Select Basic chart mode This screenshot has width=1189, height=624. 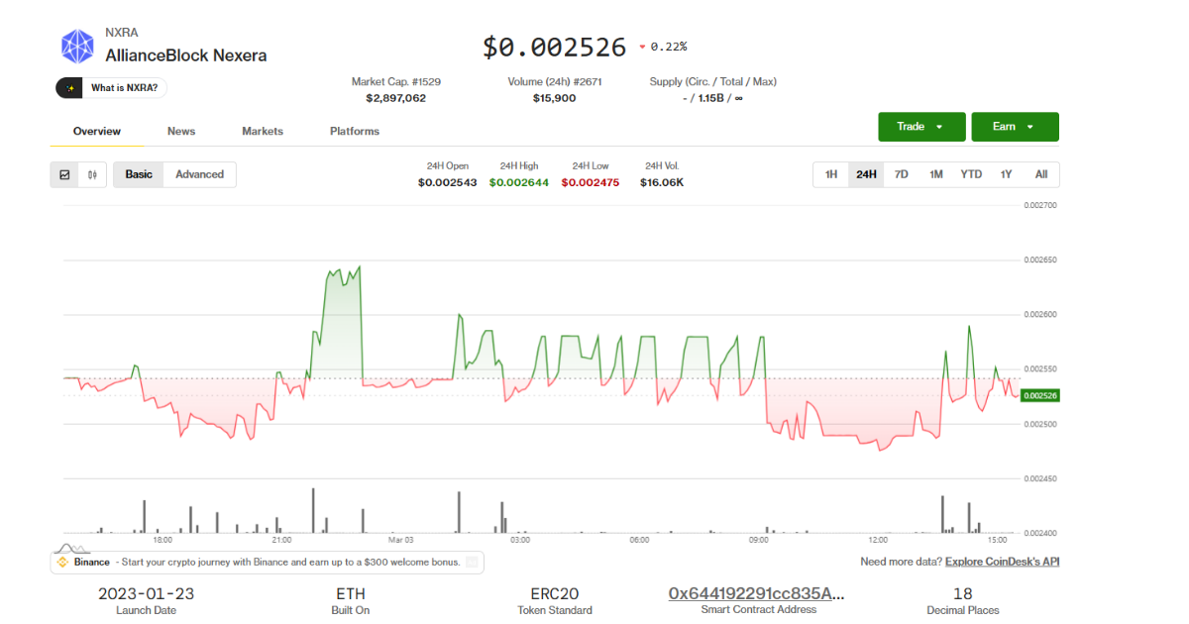click(x=138, y=174)
